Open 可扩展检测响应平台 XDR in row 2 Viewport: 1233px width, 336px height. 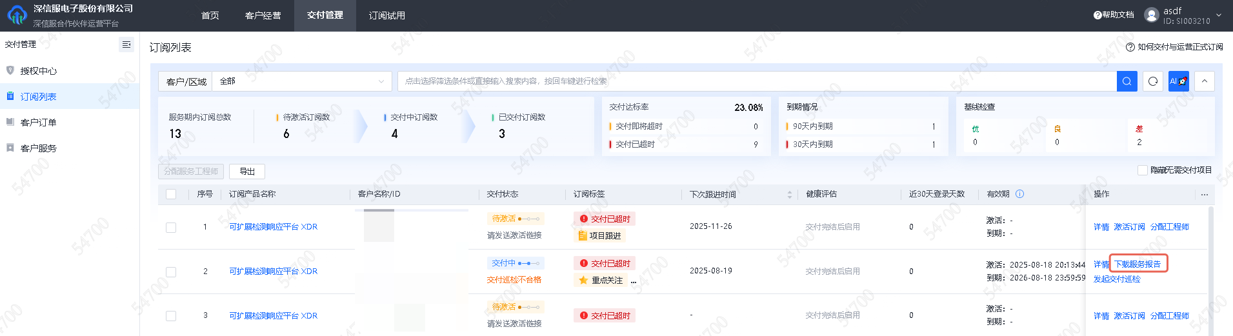(x=274, y=272)
